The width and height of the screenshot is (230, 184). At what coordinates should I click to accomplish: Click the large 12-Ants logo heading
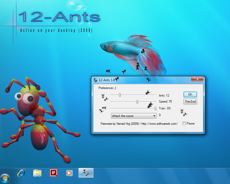(59, 17)
